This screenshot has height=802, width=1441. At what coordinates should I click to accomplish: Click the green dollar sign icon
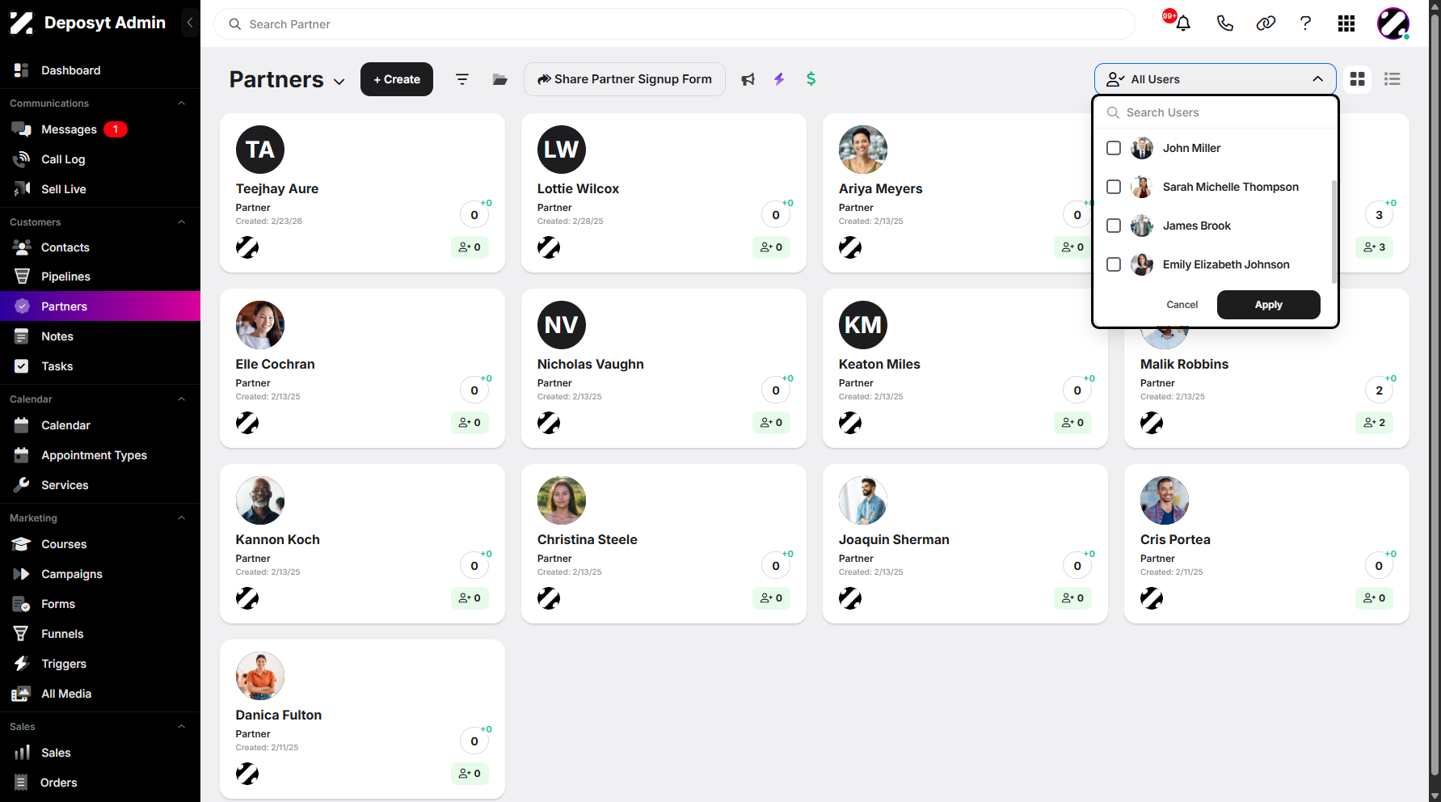click(811, 79)
